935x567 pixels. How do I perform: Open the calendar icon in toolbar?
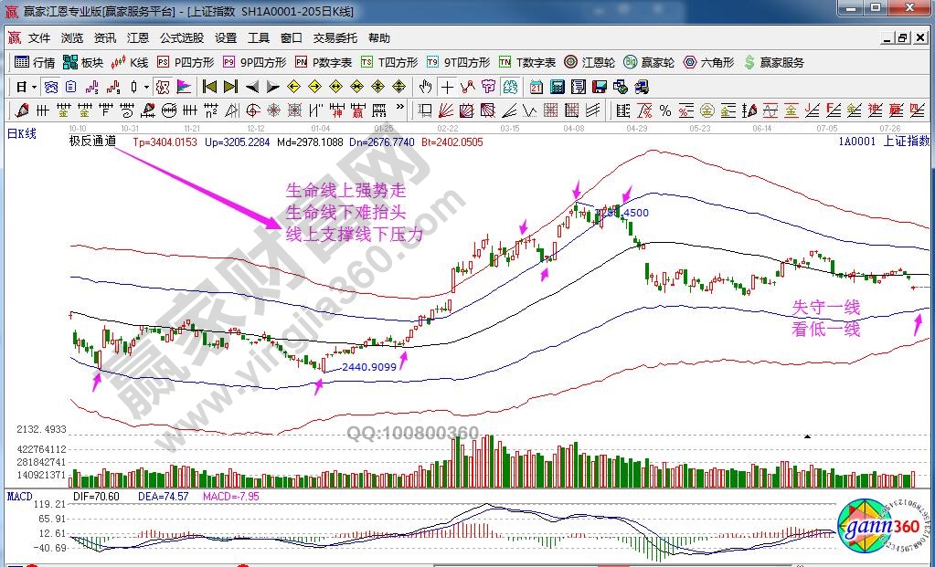point(536,87)
